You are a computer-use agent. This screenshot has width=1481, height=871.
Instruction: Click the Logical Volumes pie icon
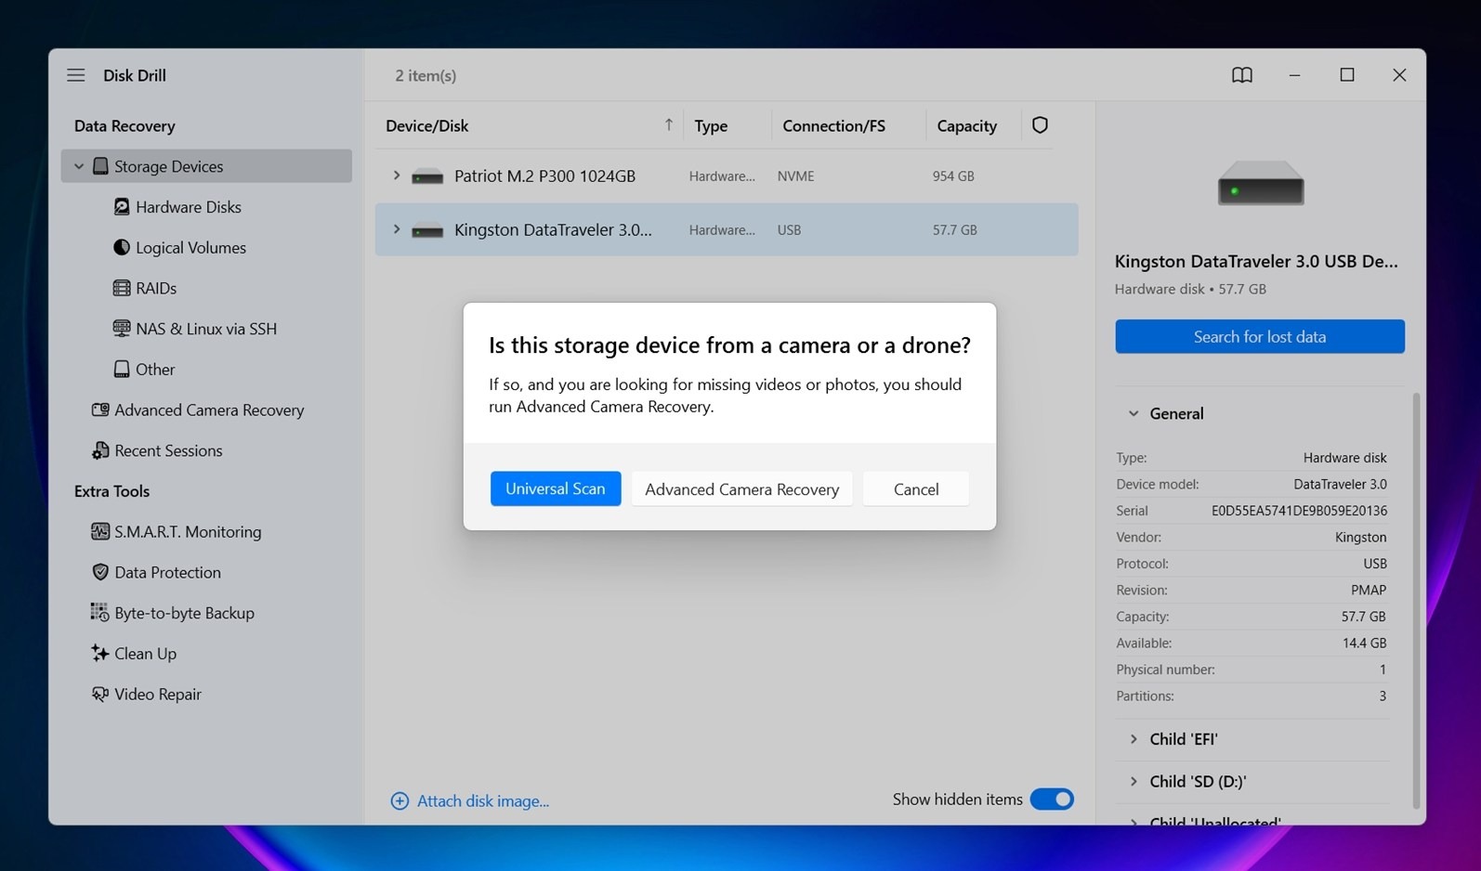pyautogui.click(x=122, y=248)
